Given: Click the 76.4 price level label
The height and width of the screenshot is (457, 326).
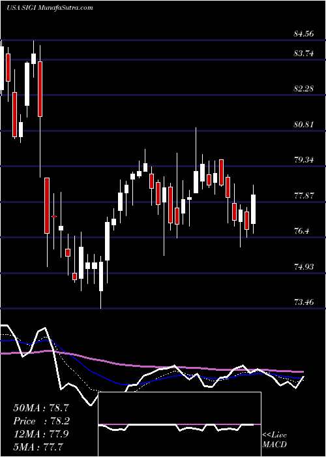Looking at the screenshot, I should (301, 231).
